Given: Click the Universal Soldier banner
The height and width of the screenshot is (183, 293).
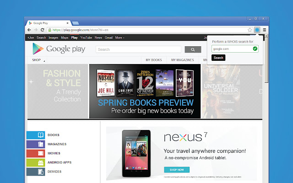Looking at the screenshot, I should [232, 91].
